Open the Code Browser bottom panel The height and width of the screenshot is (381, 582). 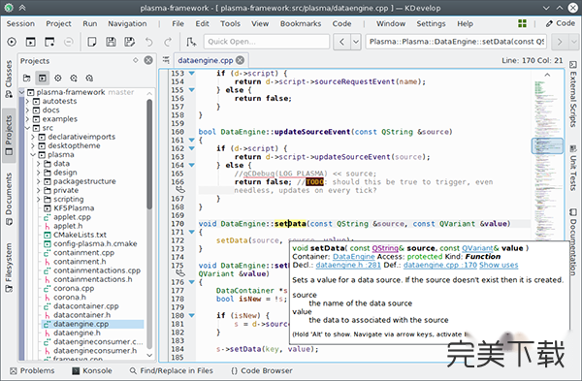[262, 370]
